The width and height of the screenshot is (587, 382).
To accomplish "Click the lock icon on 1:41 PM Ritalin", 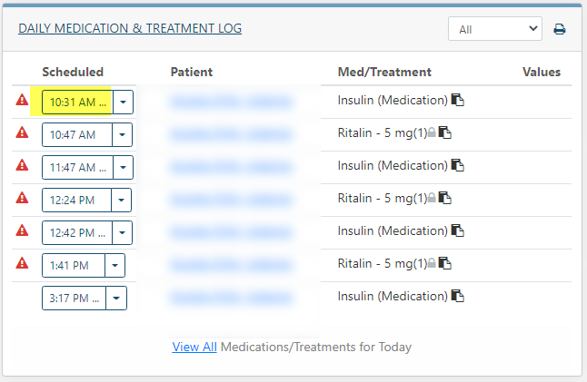I will (432, 263).
